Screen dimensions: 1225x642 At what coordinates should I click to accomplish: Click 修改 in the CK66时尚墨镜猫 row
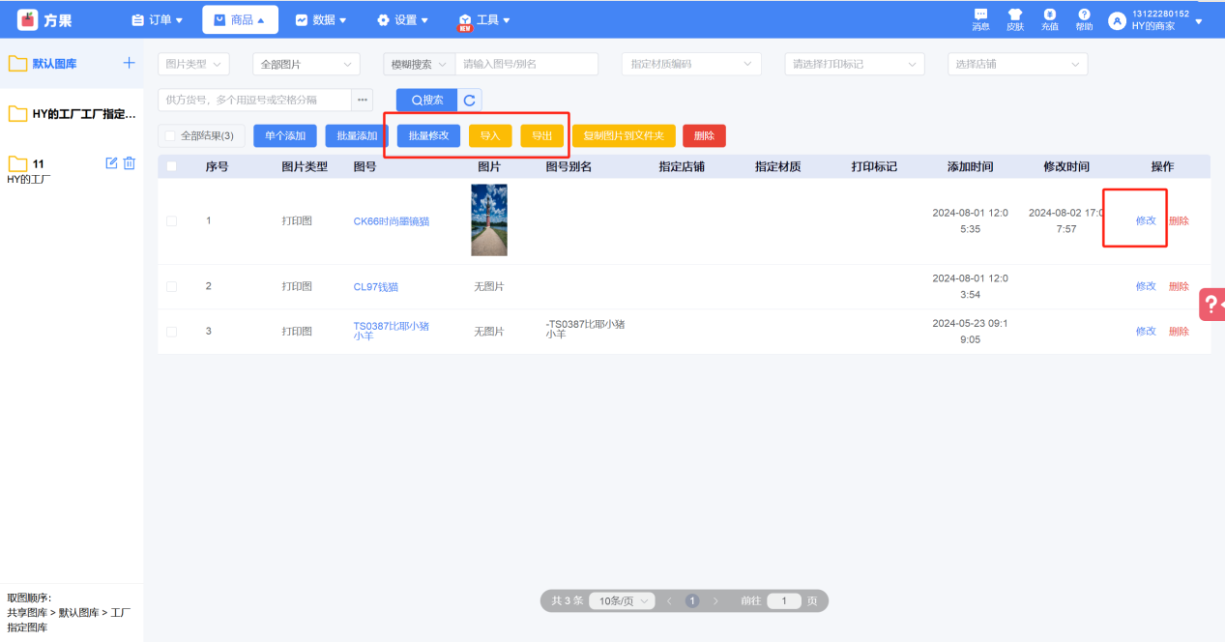[1146, 221]
